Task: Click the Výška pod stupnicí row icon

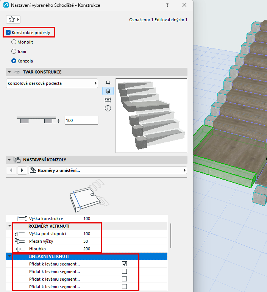Action: click(x=20, y=234)
